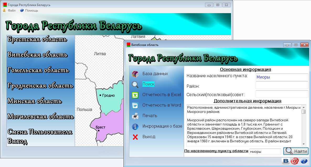Open Витебская область in main window

pos(37,55)
